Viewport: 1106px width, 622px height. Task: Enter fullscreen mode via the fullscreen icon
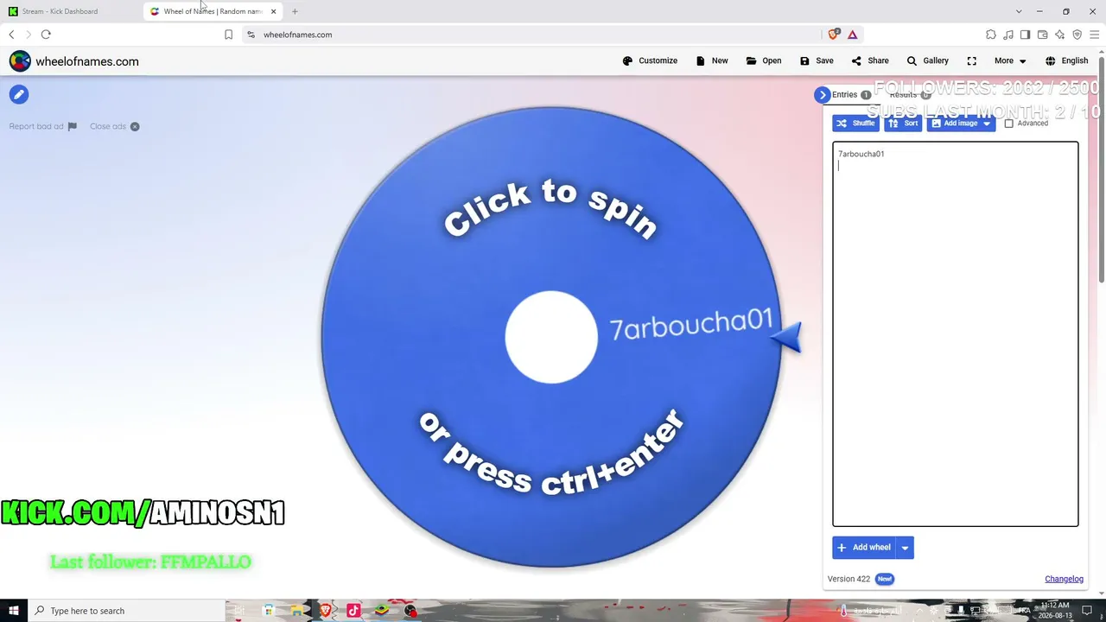pyautogui.click(x=972, y=61)
